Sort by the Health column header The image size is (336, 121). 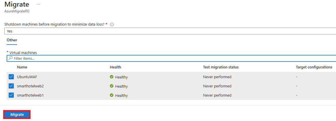coord(115,67)
